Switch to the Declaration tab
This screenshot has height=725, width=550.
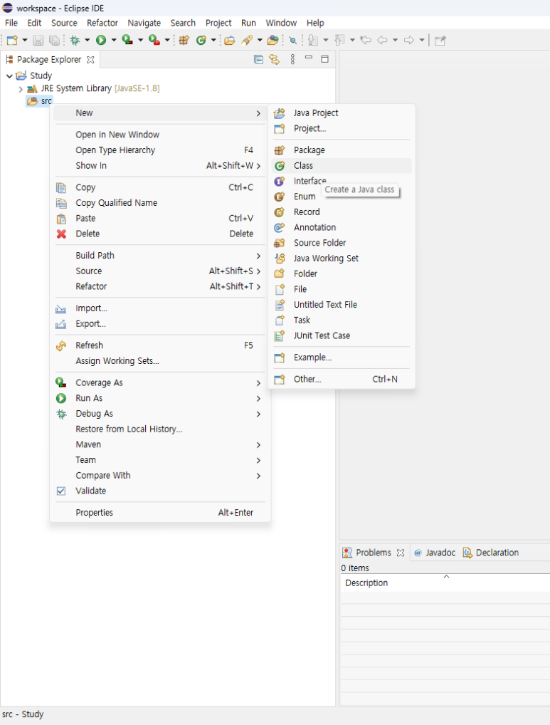491,553
